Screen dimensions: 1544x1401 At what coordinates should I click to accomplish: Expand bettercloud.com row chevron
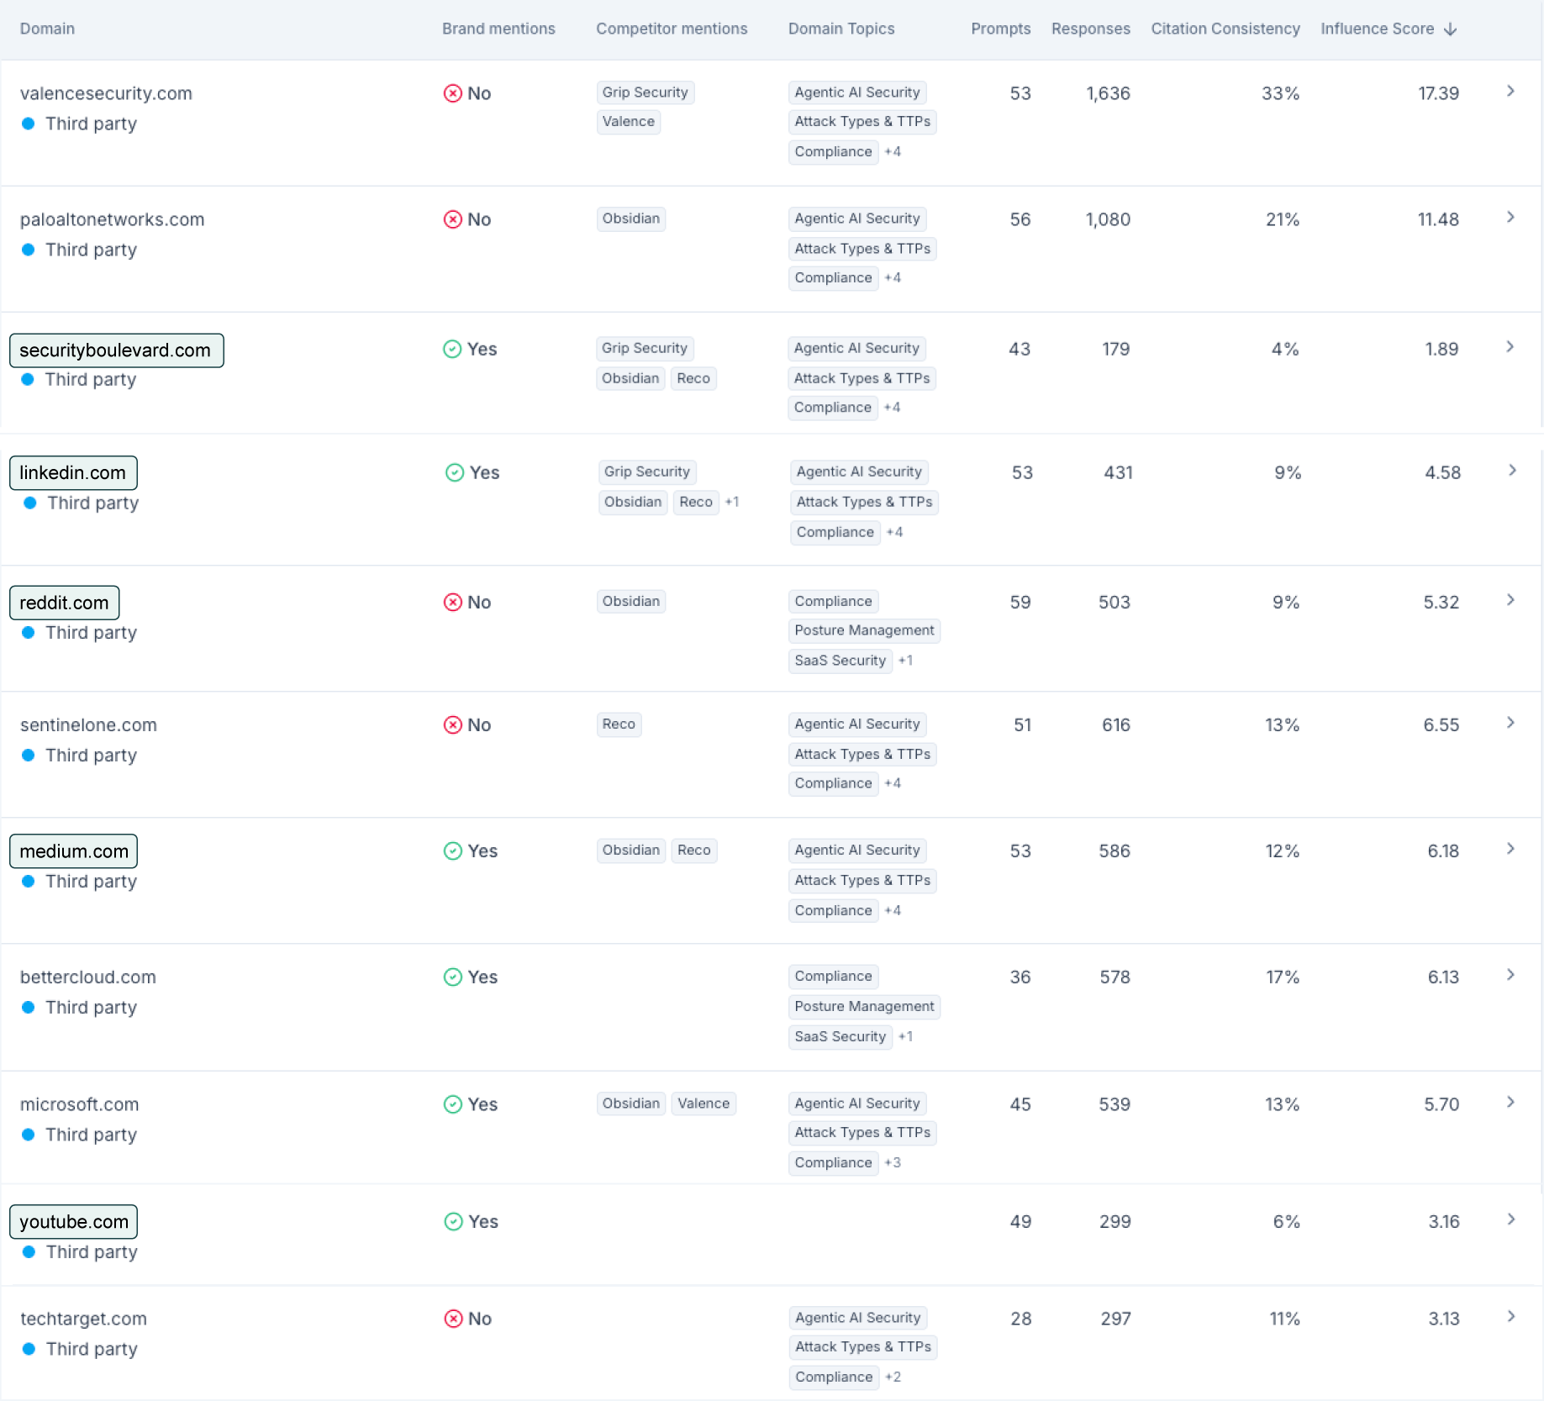point(1510,974)
